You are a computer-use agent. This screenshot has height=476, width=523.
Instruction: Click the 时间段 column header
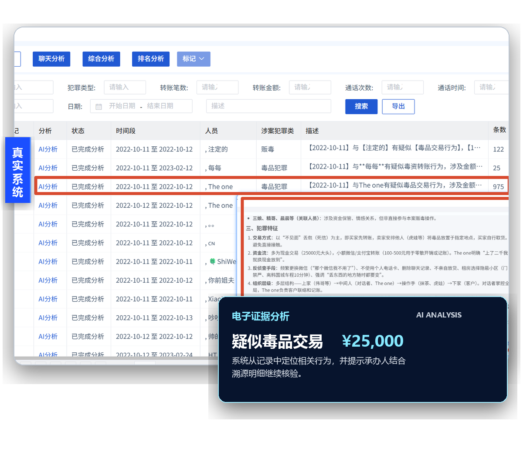126,131
